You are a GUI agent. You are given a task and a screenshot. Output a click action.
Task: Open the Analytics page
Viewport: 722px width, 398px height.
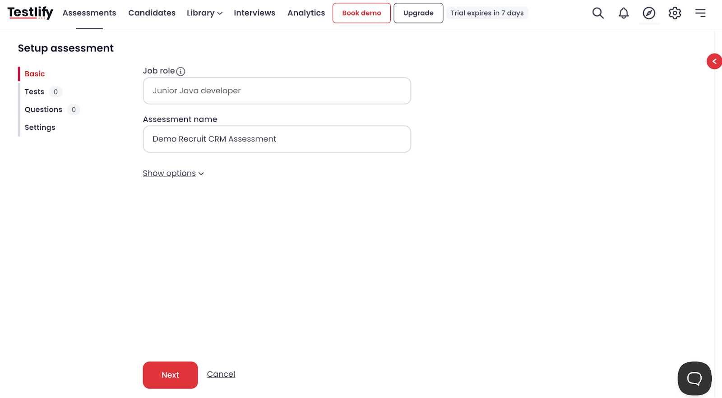click(306, 13)
